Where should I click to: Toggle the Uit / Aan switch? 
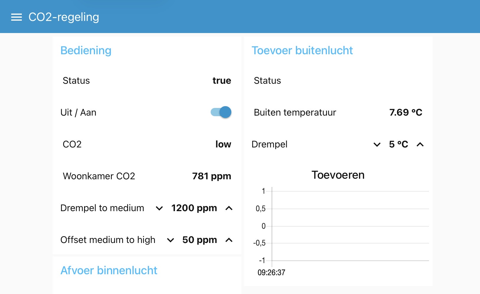click(221, 112)
